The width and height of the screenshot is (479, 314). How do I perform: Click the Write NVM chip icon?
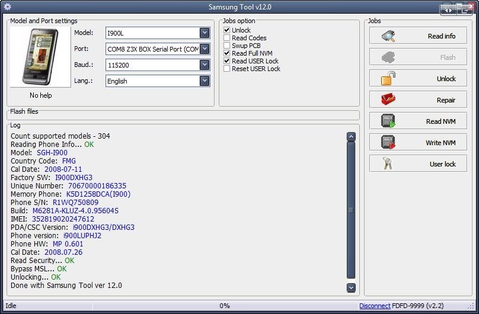click(x=388, y=142)
